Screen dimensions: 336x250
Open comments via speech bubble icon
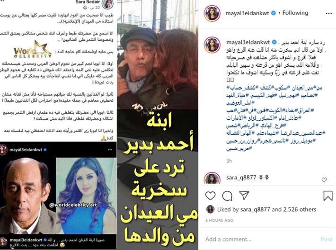[x=227, y=196]
